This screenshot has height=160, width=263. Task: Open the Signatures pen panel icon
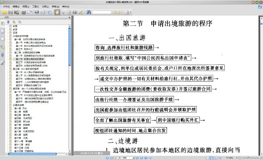click(3, 63)
